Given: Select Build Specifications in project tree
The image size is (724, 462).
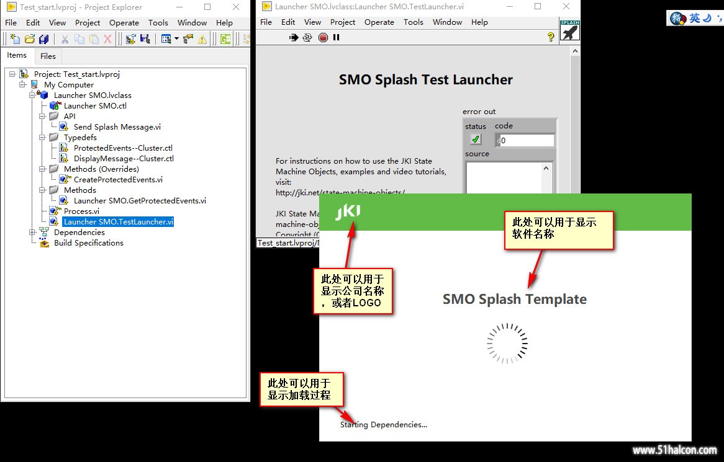Looking at the screenshot, I should click(x=89, y=243).
